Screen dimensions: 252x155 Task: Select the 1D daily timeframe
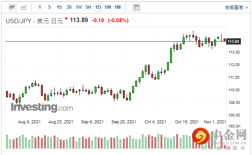98,7
